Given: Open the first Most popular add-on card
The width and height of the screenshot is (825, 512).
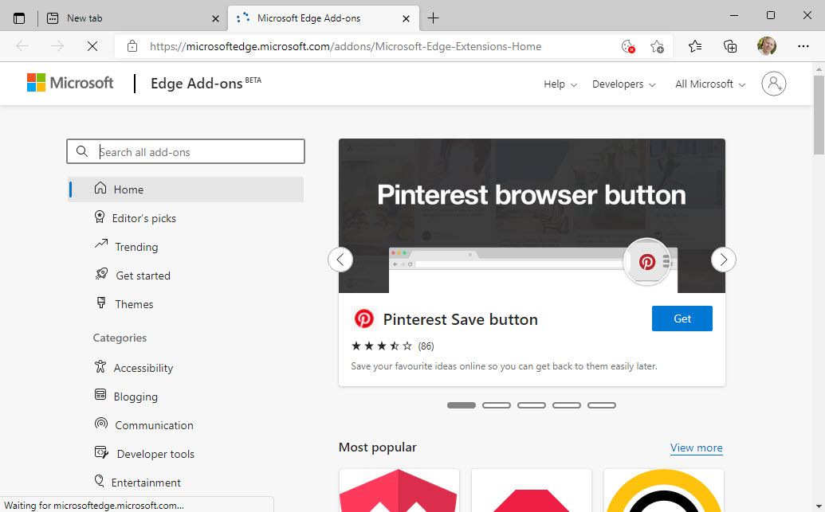Looking at the screenshot, I should (x=399, y=491).
